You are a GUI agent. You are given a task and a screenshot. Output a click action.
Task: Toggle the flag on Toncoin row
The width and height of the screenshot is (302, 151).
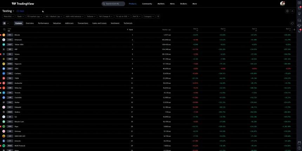tap(1, 93)
